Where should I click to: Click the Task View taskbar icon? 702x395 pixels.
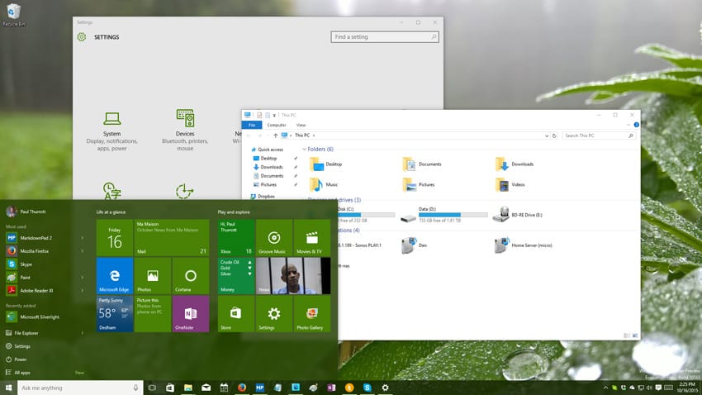[152, 388]
